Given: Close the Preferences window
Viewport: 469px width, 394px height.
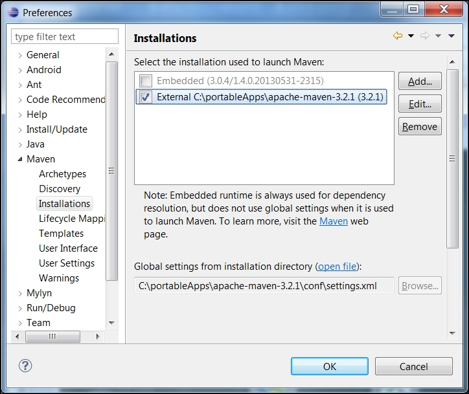Looking at the screenshot, I should click(x=444, y=10).
